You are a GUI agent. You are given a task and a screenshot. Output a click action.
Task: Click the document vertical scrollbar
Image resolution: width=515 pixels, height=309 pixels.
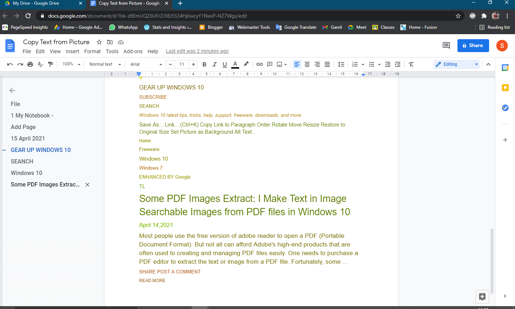492,261
